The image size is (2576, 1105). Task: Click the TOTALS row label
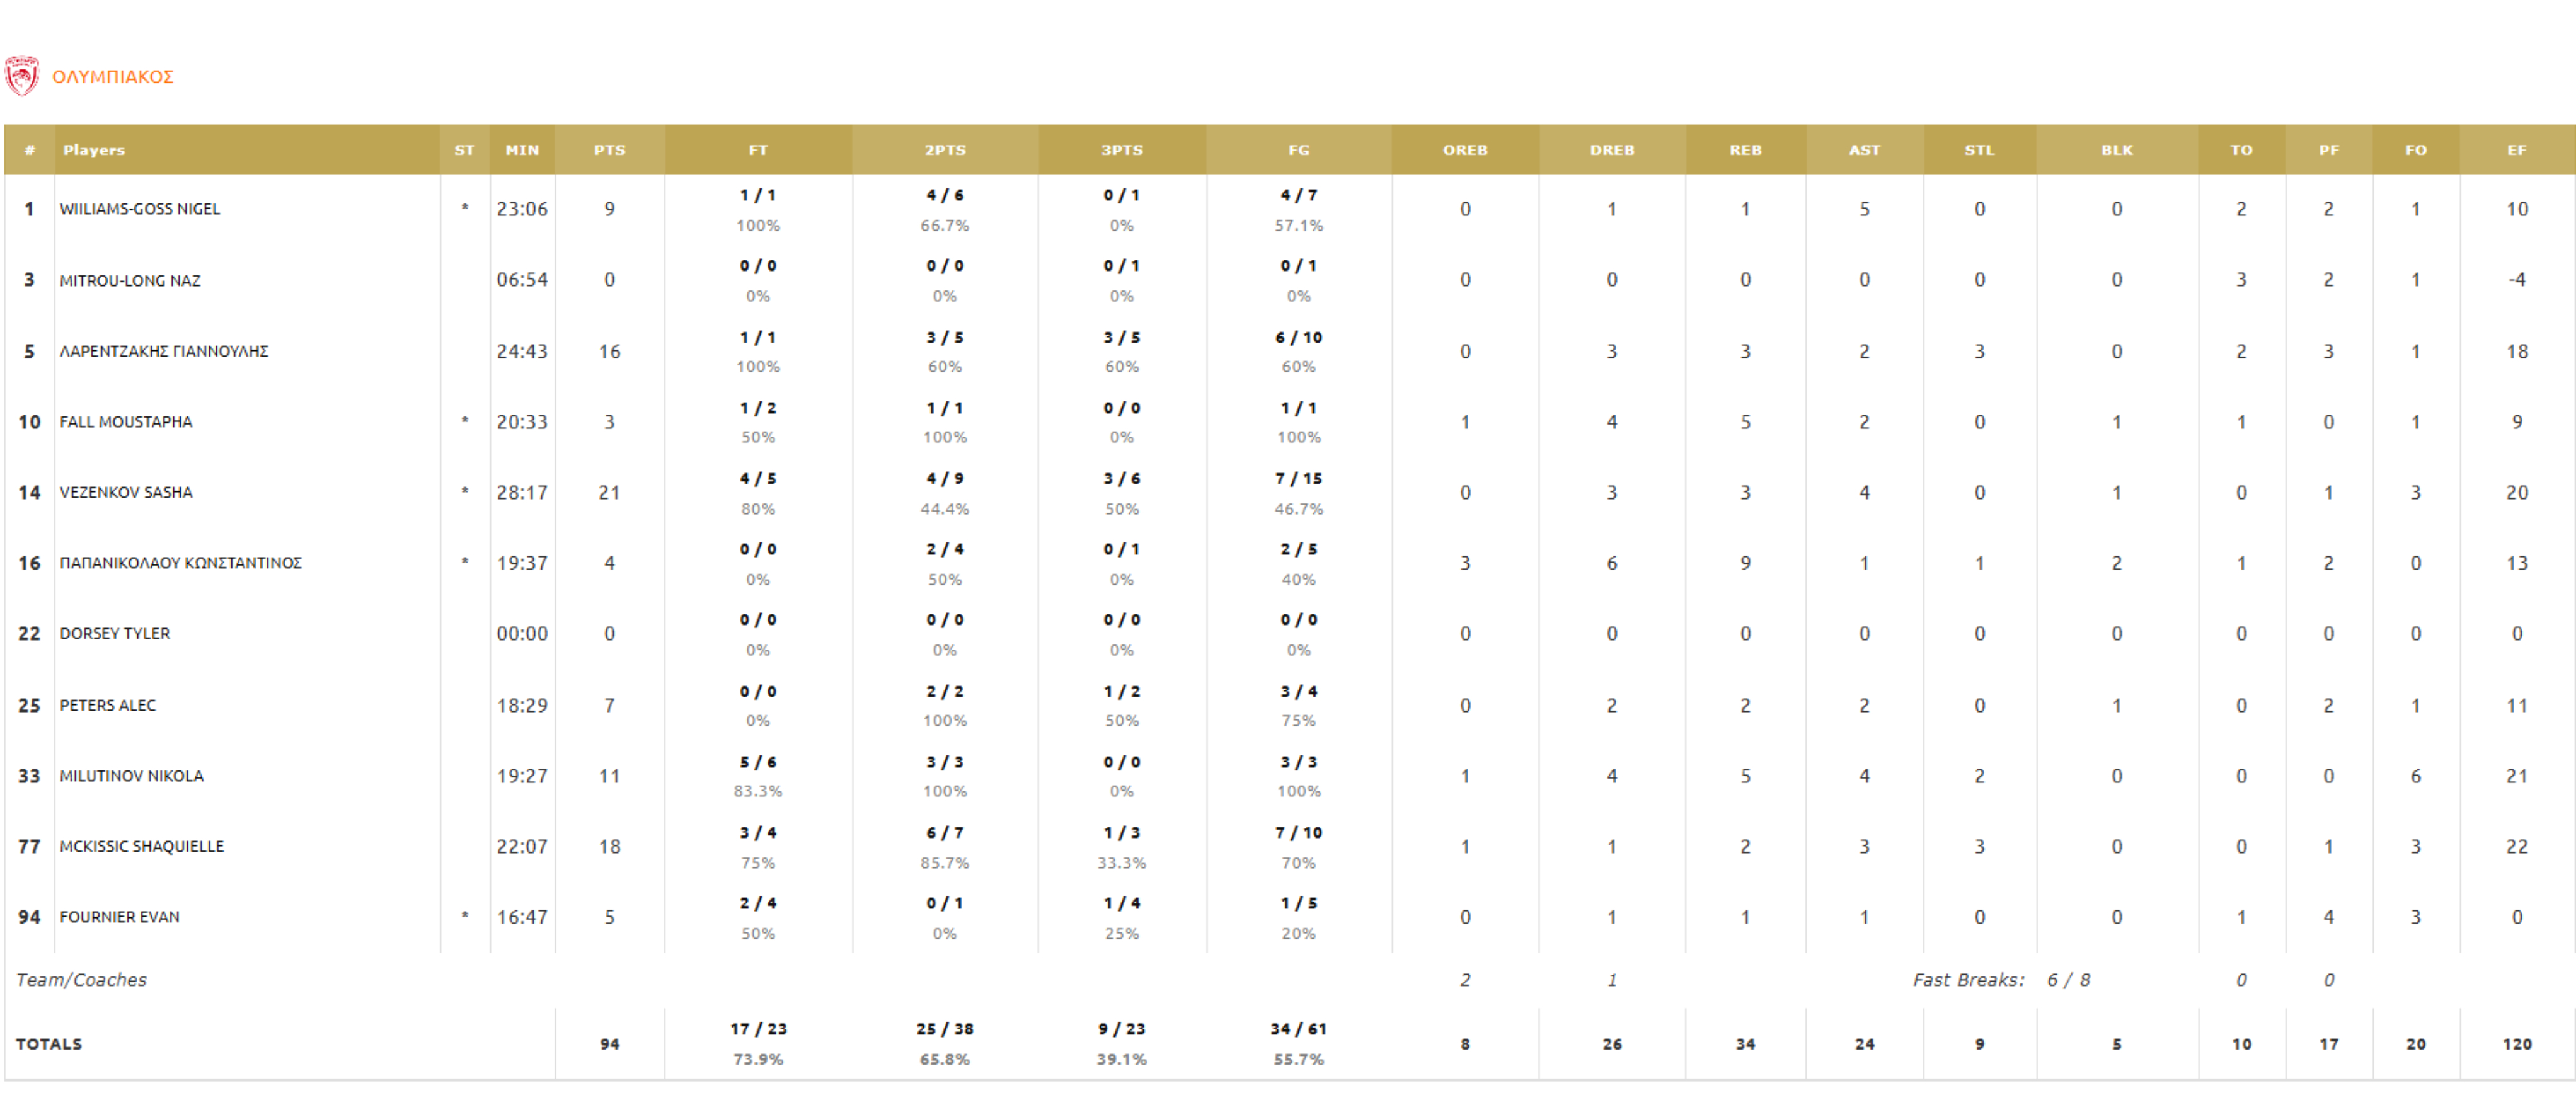[49, 1044]
